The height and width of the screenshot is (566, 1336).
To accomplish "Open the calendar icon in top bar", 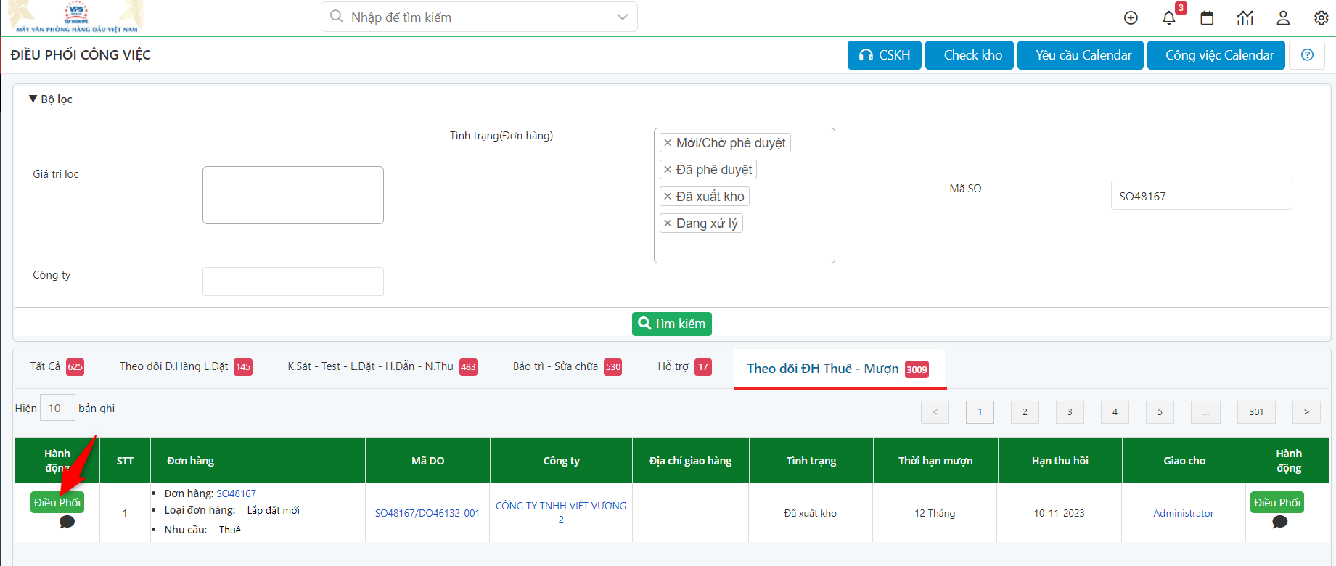I will 1207,18.
